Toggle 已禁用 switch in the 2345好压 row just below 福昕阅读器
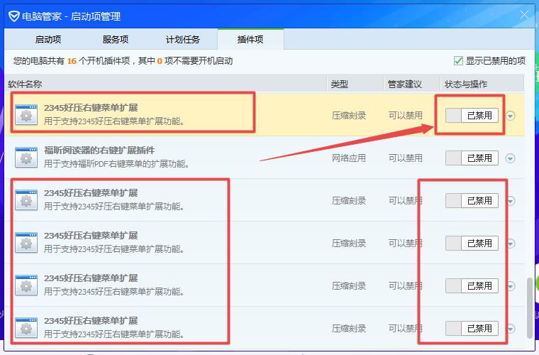The height and width of the screenshot is (355, 539). (x=472, y=200)
